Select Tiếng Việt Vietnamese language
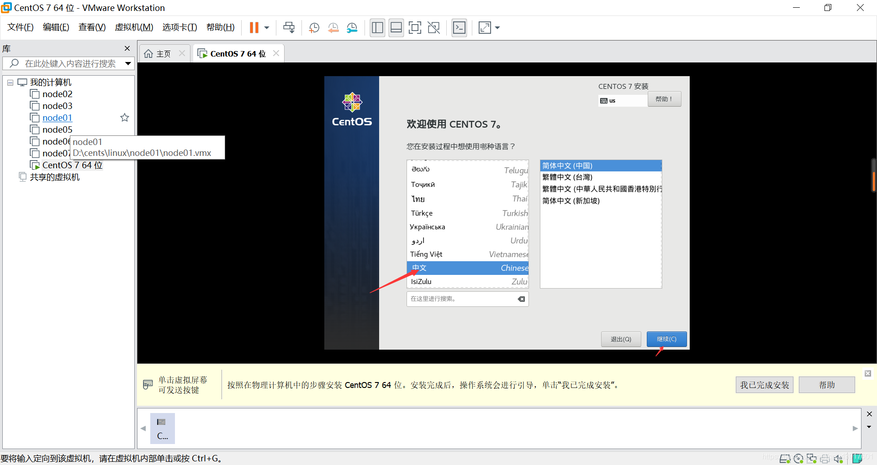Screen dimensions: 877x465 [468, 254]
